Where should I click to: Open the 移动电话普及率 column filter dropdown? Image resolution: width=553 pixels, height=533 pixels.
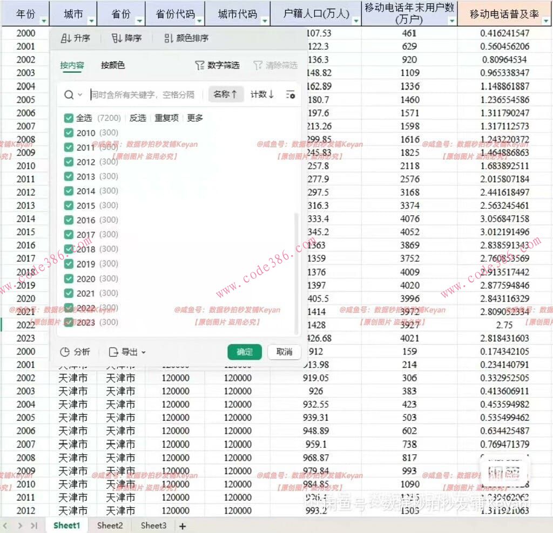[x=547, y=20]
